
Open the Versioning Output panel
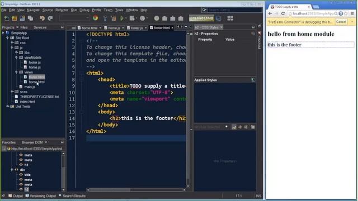click(41, 196)
